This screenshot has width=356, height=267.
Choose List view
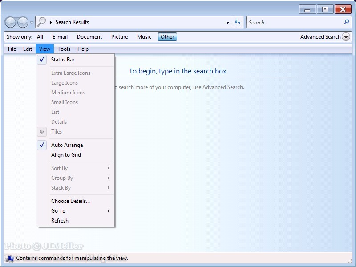[x=75, y=112]
